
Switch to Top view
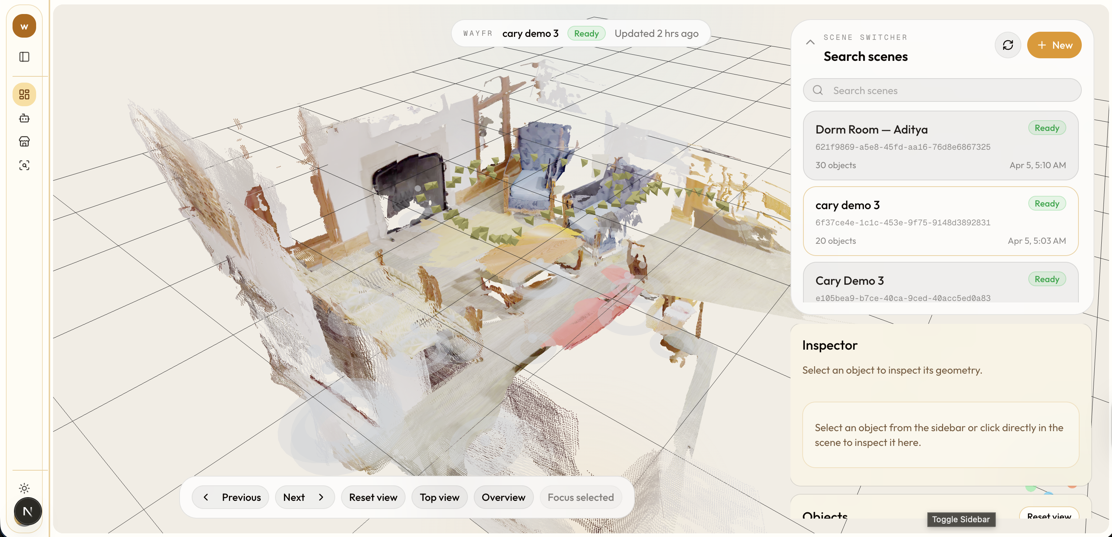coord(439,497)
